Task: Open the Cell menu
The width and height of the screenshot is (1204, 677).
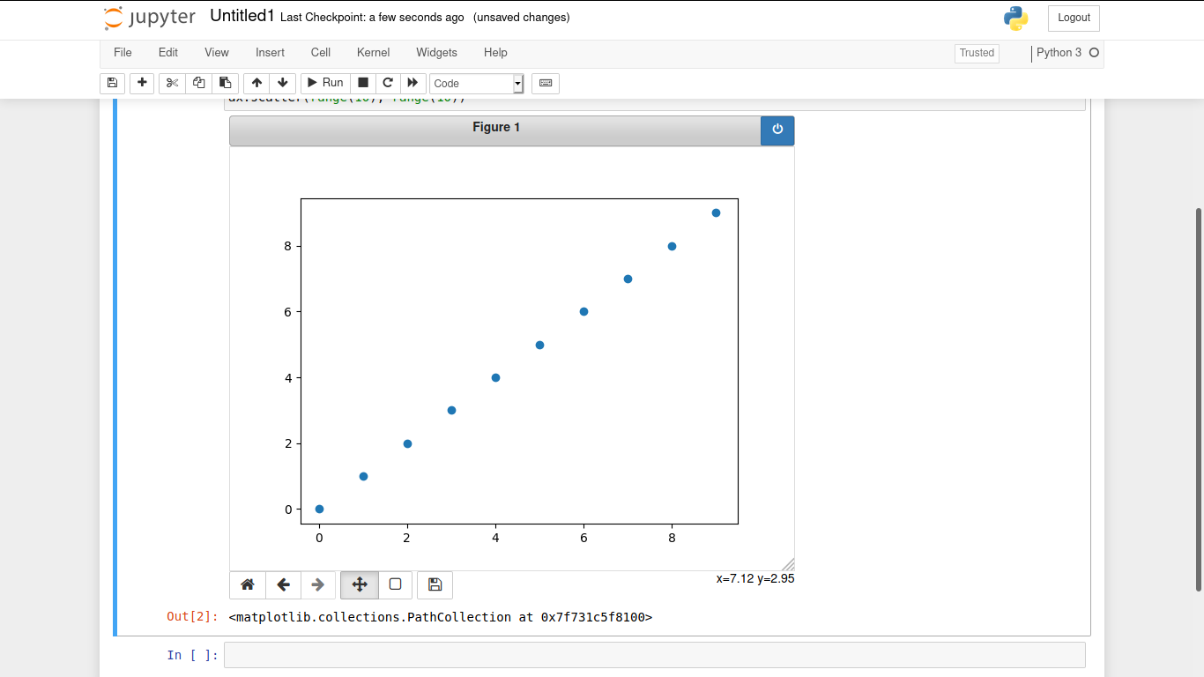Action: [321, 53]
